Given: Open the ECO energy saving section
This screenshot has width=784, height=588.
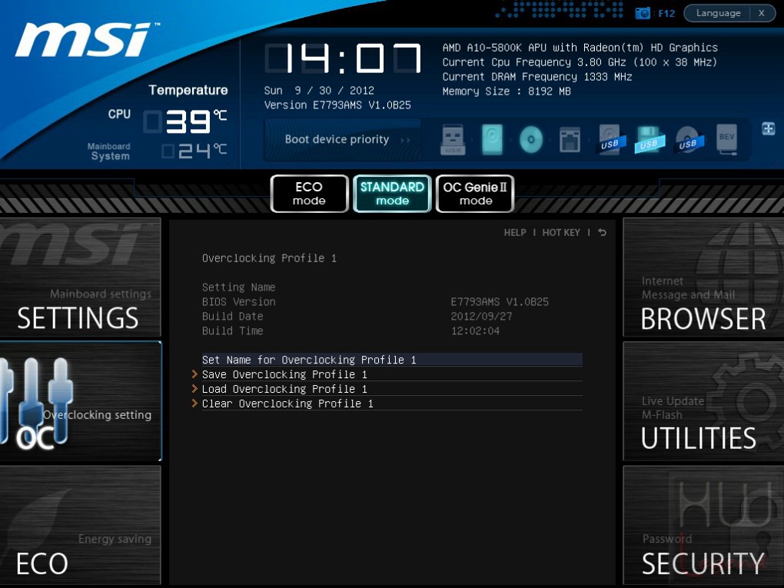Looking at the screenshot, I should click(80, 526).
